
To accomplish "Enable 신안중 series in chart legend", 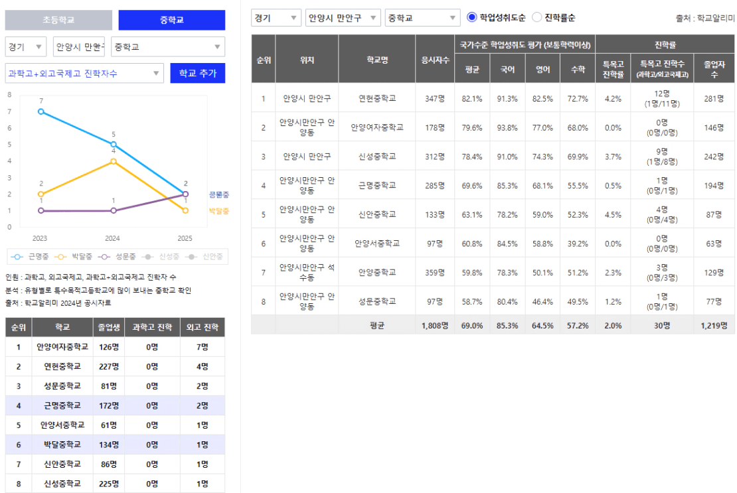I will 204,257.
